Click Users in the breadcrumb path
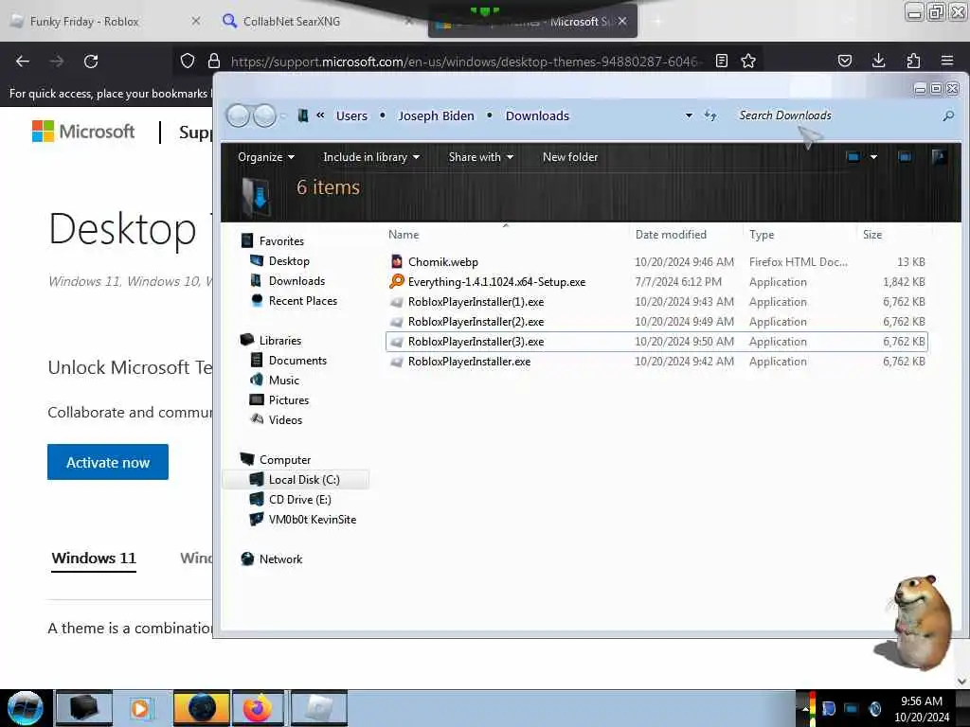970x727 pixels. point(351,115)
